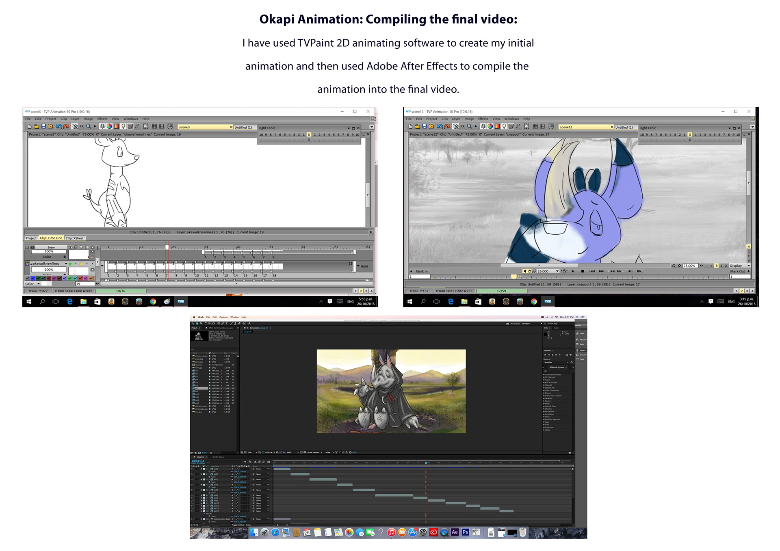Open Light Table menu arrow in scene3
Image resolution: width=780 pixels, height=551 pixels.
(348, 128)
